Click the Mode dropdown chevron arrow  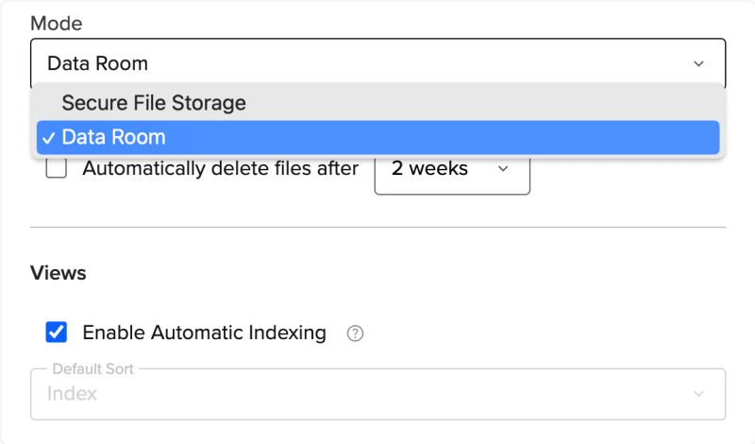point(698,64)
